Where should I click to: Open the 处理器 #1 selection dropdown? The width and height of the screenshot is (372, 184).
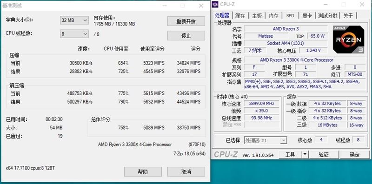tap(266, 140)
